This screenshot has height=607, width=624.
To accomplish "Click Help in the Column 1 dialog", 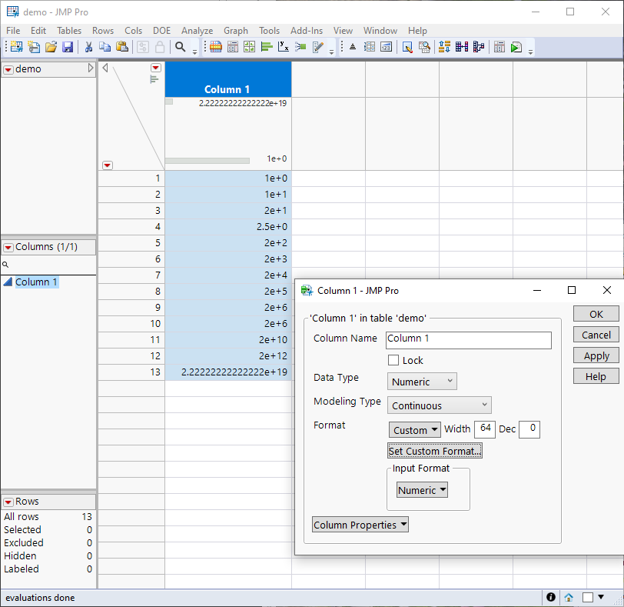I will [596, 376].
